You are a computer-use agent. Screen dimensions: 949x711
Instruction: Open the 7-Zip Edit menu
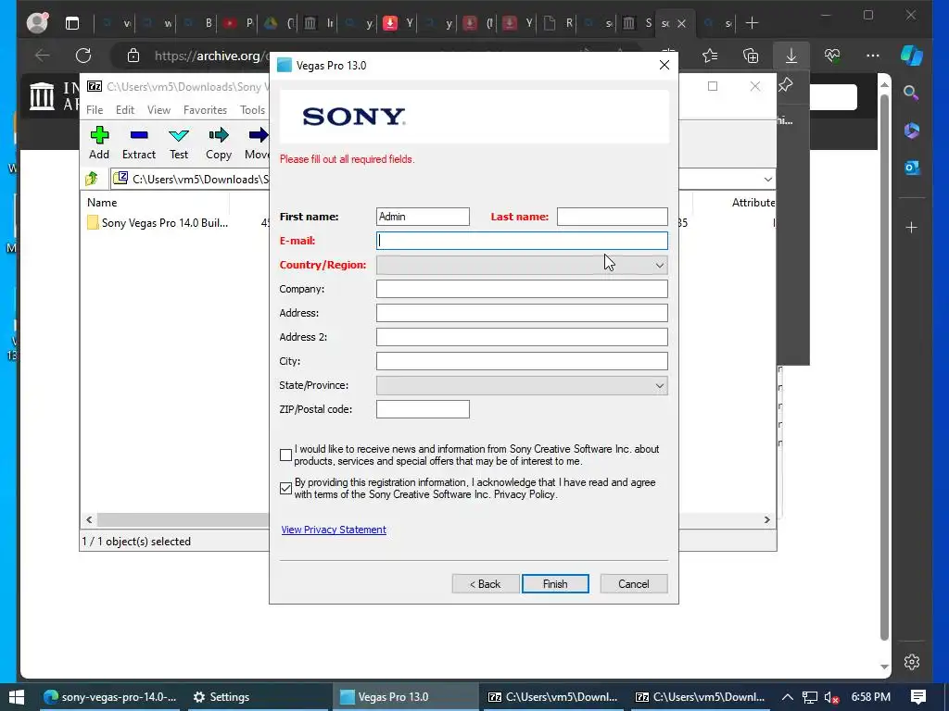[125, 110]
